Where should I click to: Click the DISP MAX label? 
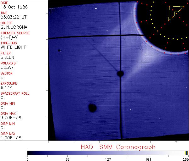(8, 134)
